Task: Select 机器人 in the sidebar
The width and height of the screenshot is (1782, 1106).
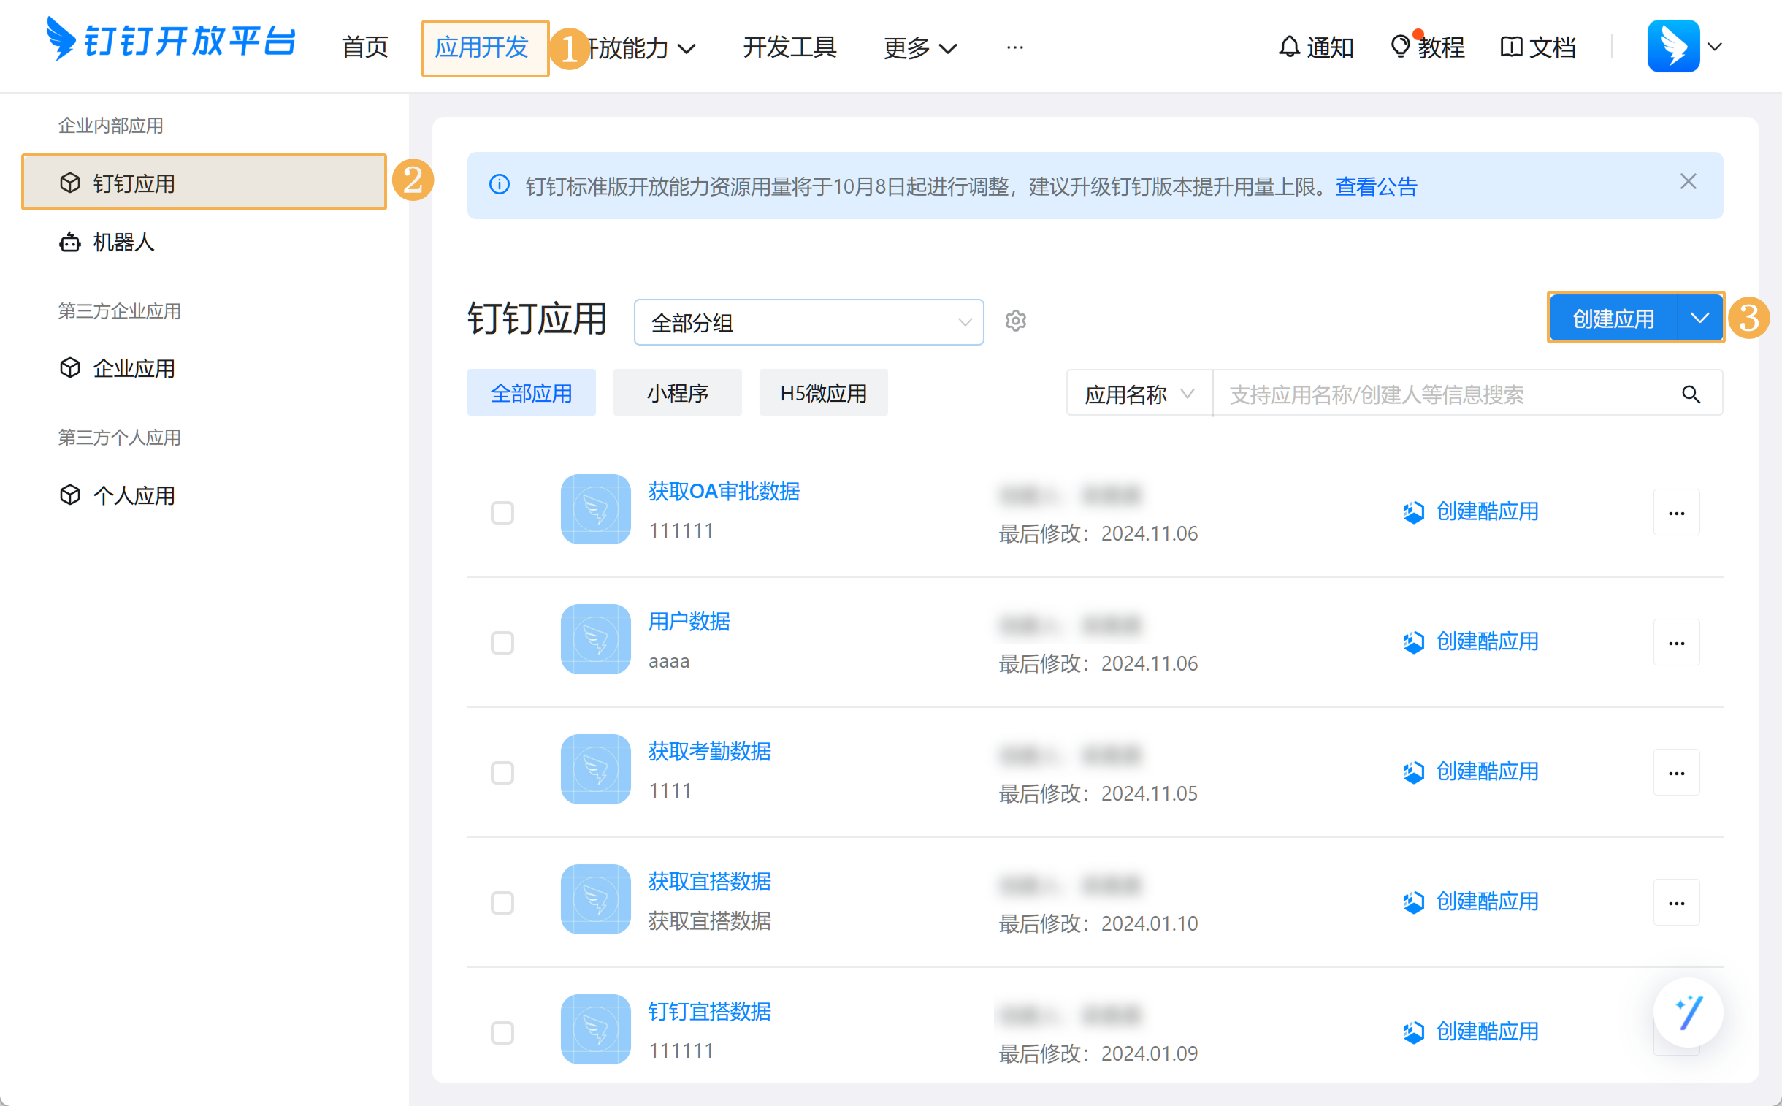Action: [x=123, y=242]
